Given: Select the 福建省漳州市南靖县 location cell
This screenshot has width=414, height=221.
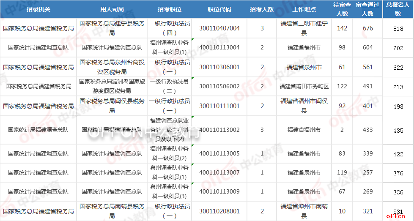Looking at the screenshot, I should click(x=304, y=211).
